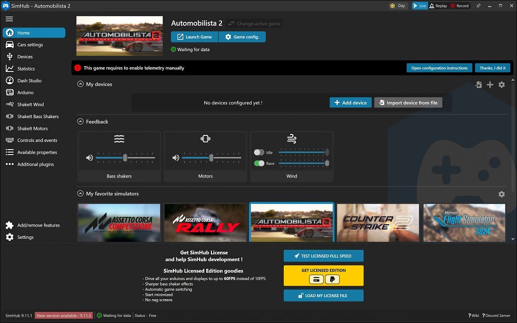Select Assetto Corsa Competizione thumbnail
The height and width of the screenshot is (323, 517).
[119, 223]
